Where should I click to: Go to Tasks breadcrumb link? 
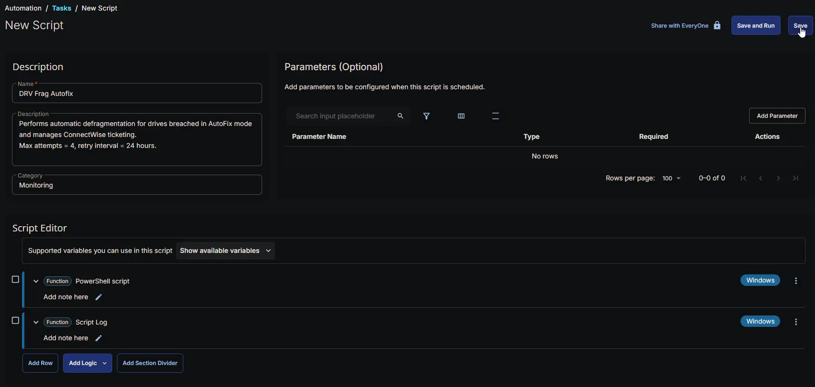coord(62,8)
